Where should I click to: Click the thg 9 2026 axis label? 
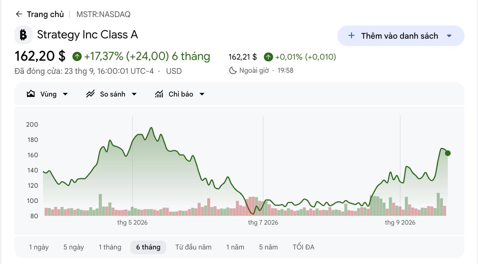click(x=400, y=222)
